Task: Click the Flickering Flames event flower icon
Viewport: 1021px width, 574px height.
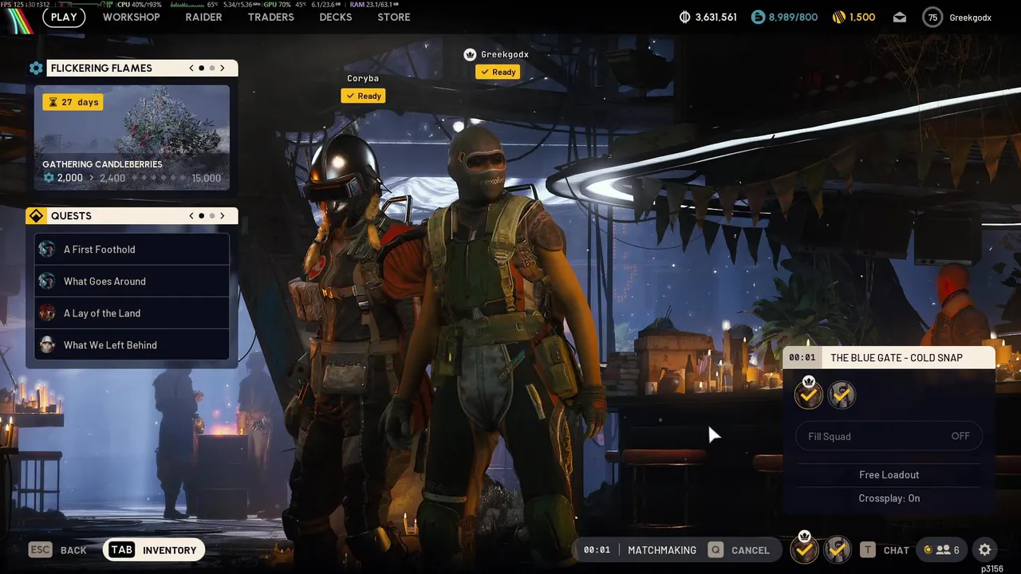Action: (36, 69)
